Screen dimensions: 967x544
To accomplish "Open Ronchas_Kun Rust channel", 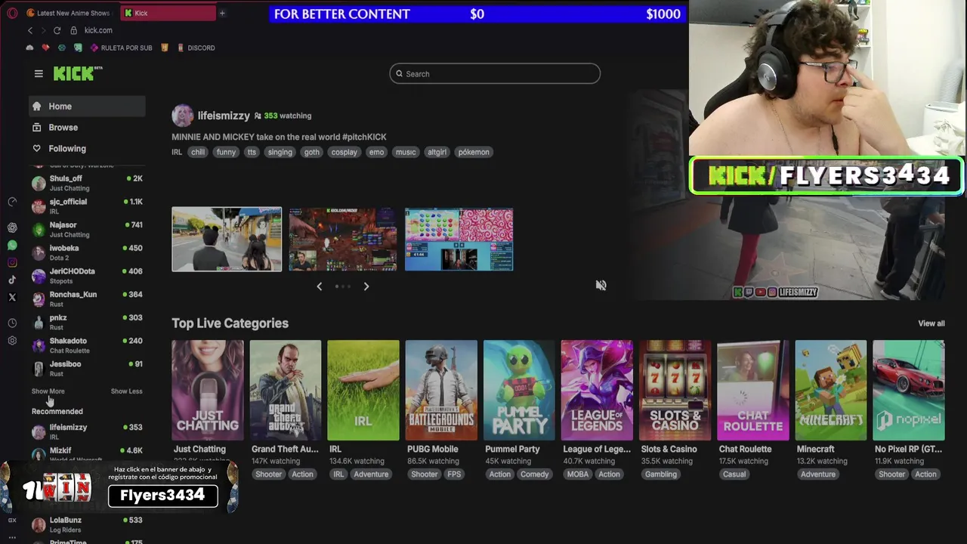I will (87, 298).
